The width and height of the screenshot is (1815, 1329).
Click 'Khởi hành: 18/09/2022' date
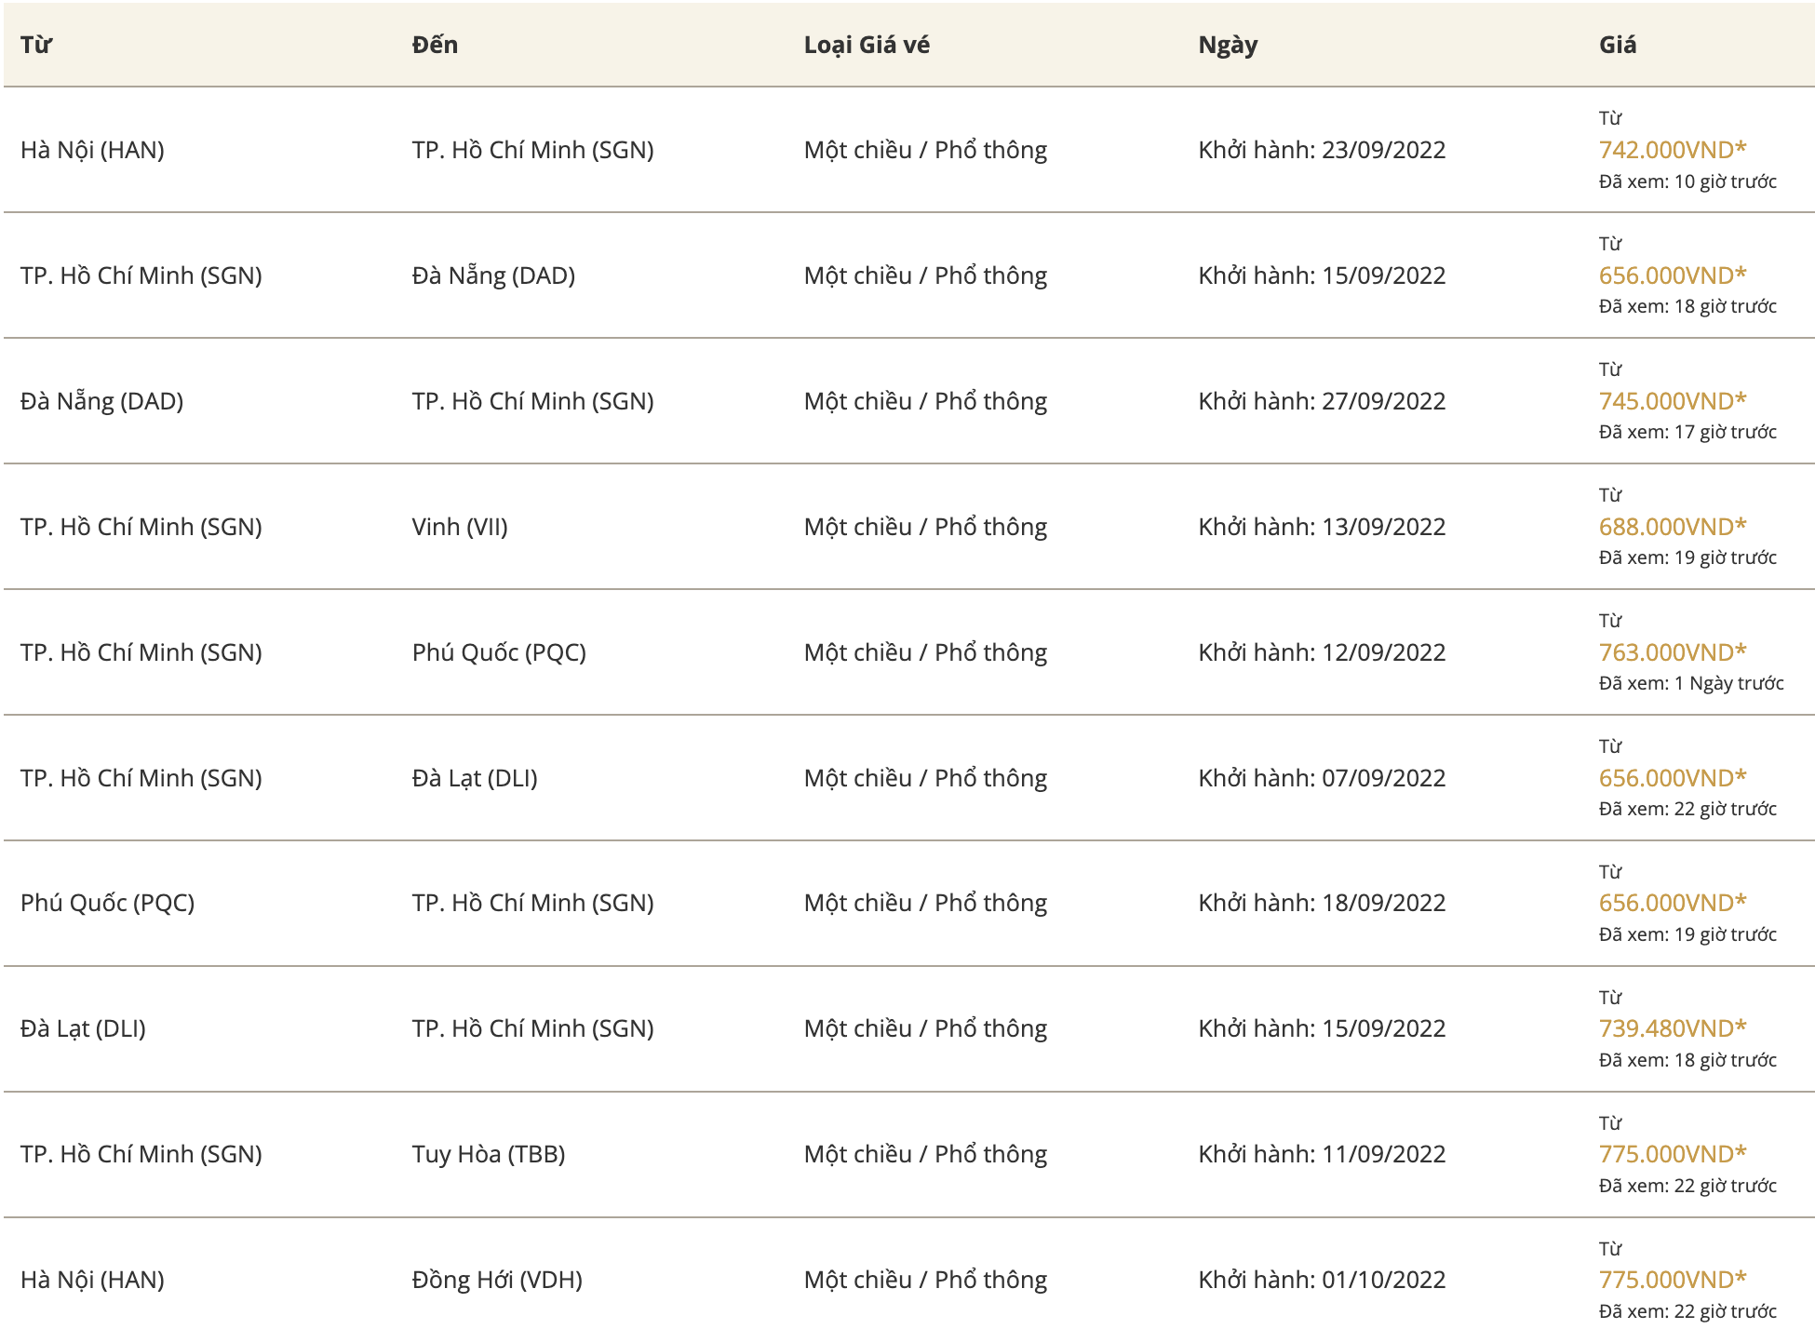1322,903
